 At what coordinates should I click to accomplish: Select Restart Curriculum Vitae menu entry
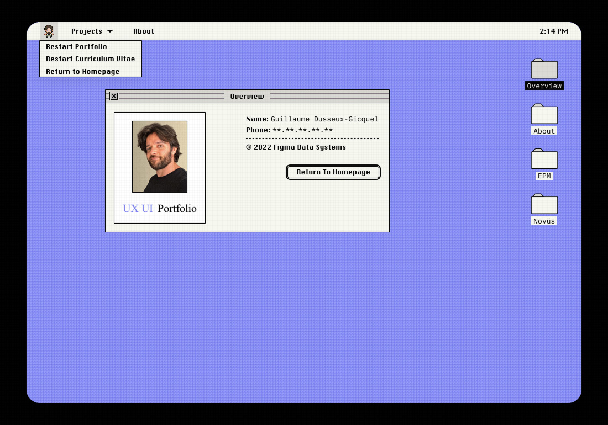point(90,59)
